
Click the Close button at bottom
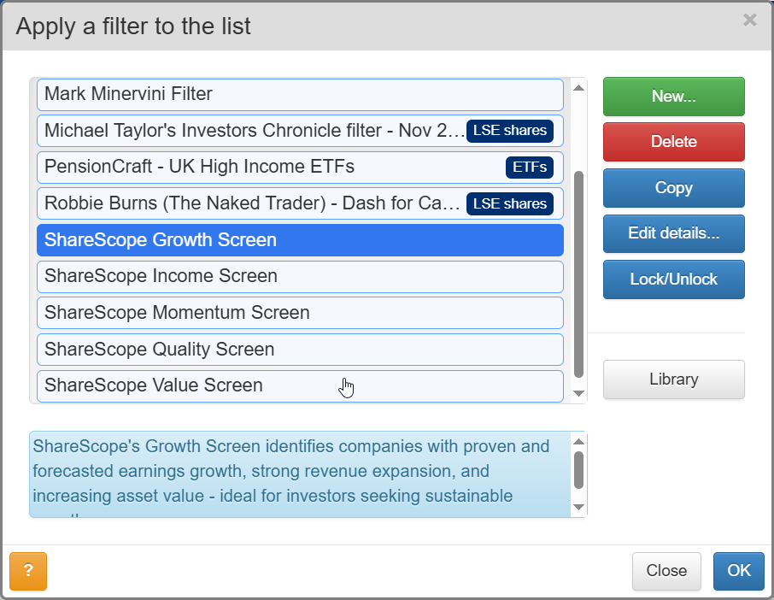pos(666,571)
